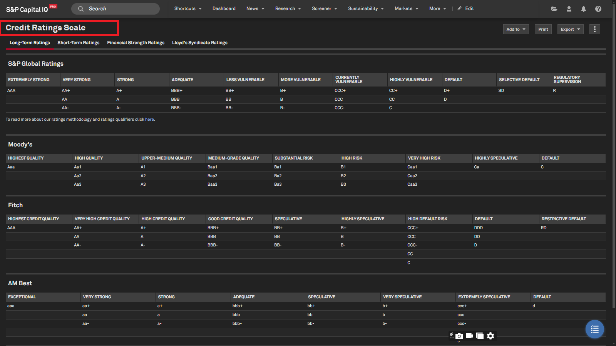Start recording with the video camera icon
The width and height of the screenshot is (616, 346).
coord(469,336)
